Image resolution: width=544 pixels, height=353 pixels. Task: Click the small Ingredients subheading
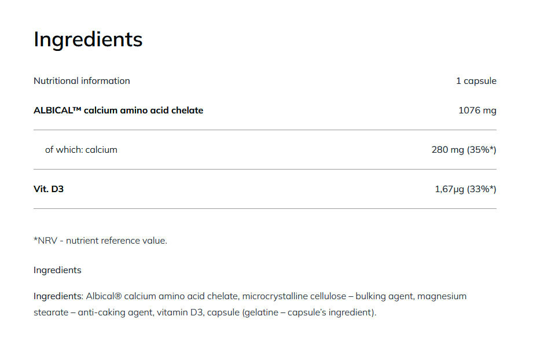[57, 270]
